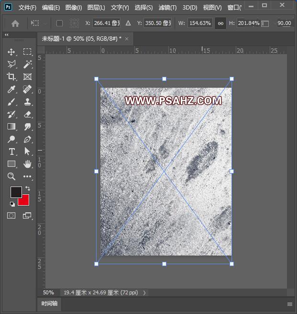Select the Gradient tool
This screenshot has height=314, width=297.
click(11, 127)
